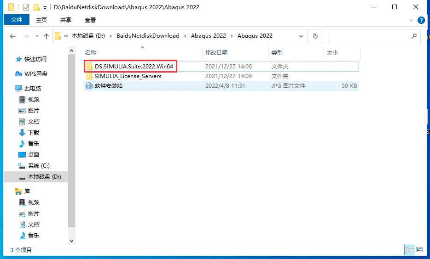Switch to the 查看 ribbon tab
Screen dimensions: 430x259
coord(90,20)
